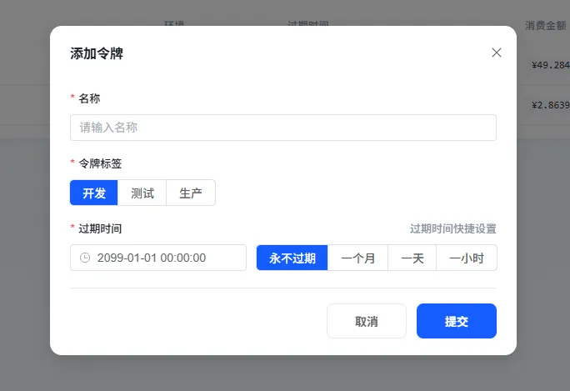Submit the form with the 提交 button
Image resolution: width=570 pixels, height=391 pixels.
pos(457,321)
